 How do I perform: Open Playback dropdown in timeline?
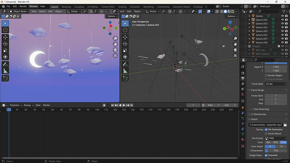point(16,105)
